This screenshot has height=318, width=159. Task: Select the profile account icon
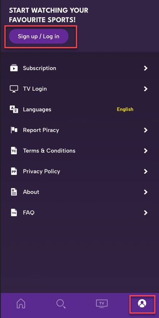pyautogui.click(x=142, y=304)
